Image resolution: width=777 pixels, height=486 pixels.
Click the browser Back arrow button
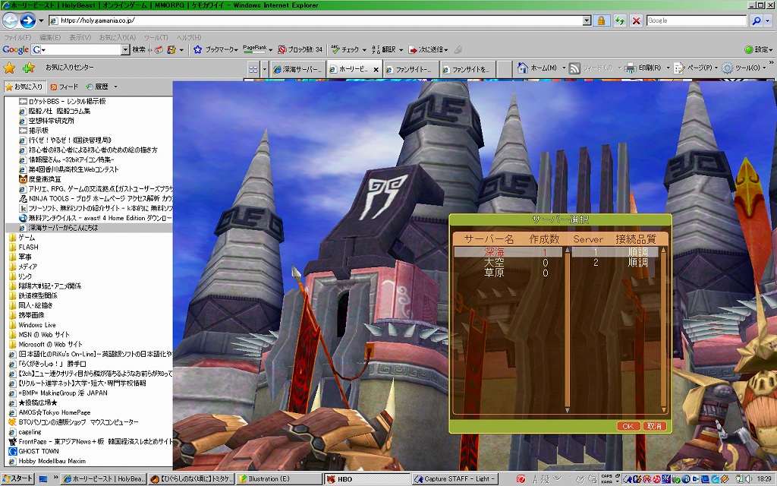(10, 21)
